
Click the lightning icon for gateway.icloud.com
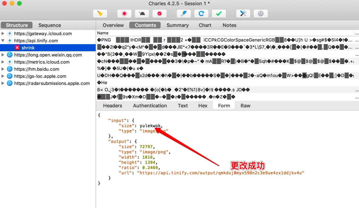(x=10, y=34)
